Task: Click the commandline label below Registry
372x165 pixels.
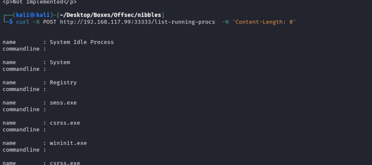Action: point(21,89)
